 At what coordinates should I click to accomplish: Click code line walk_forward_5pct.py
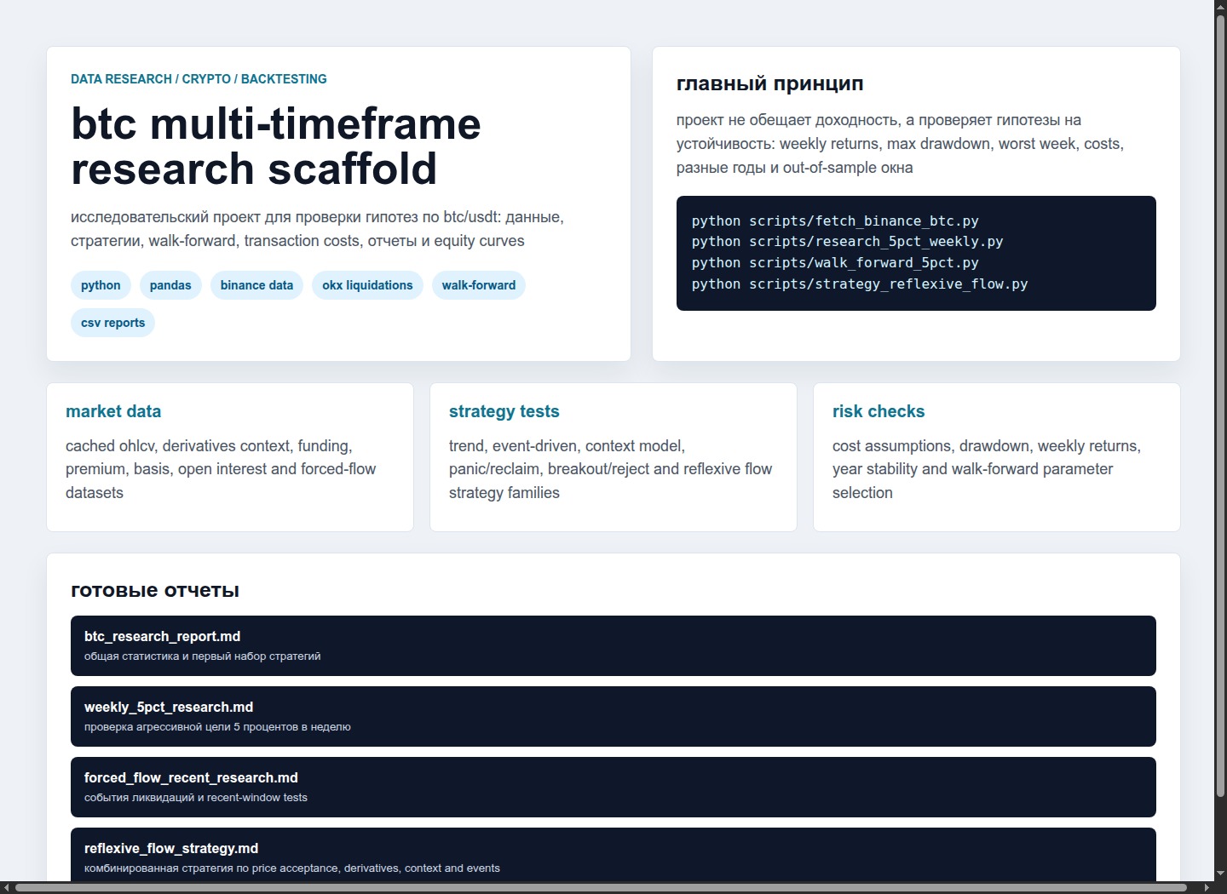pyautogui.click(x=835, y=262)
